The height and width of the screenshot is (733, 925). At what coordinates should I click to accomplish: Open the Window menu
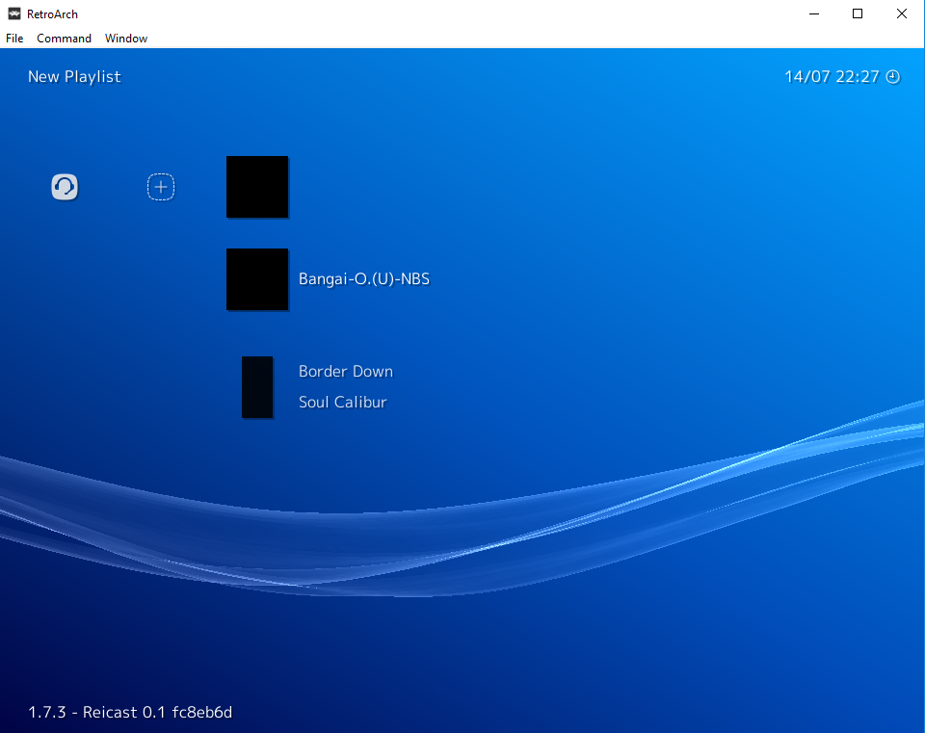125,39
